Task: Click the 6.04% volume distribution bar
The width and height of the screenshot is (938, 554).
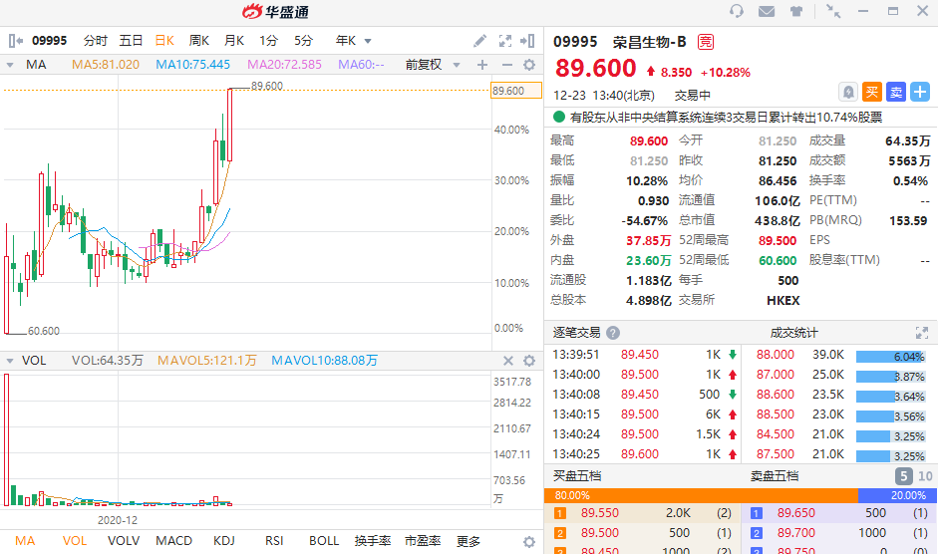Action: pos(890,357)
